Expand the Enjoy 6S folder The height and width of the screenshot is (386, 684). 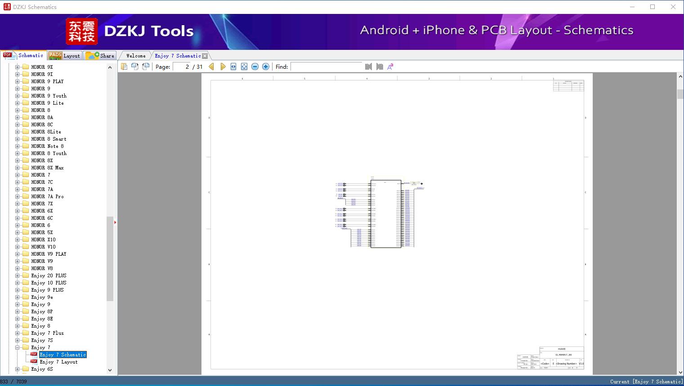point(18,369)
